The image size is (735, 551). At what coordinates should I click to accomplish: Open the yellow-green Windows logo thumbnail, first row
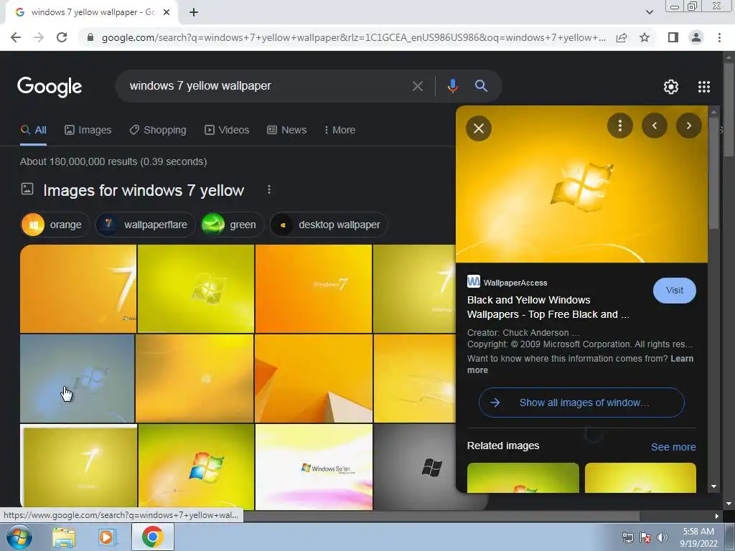(196, 288)
